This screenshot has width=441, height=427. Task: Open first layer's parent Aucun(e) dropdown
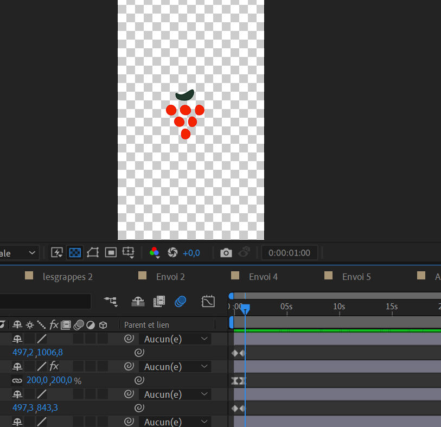[175, 339]
